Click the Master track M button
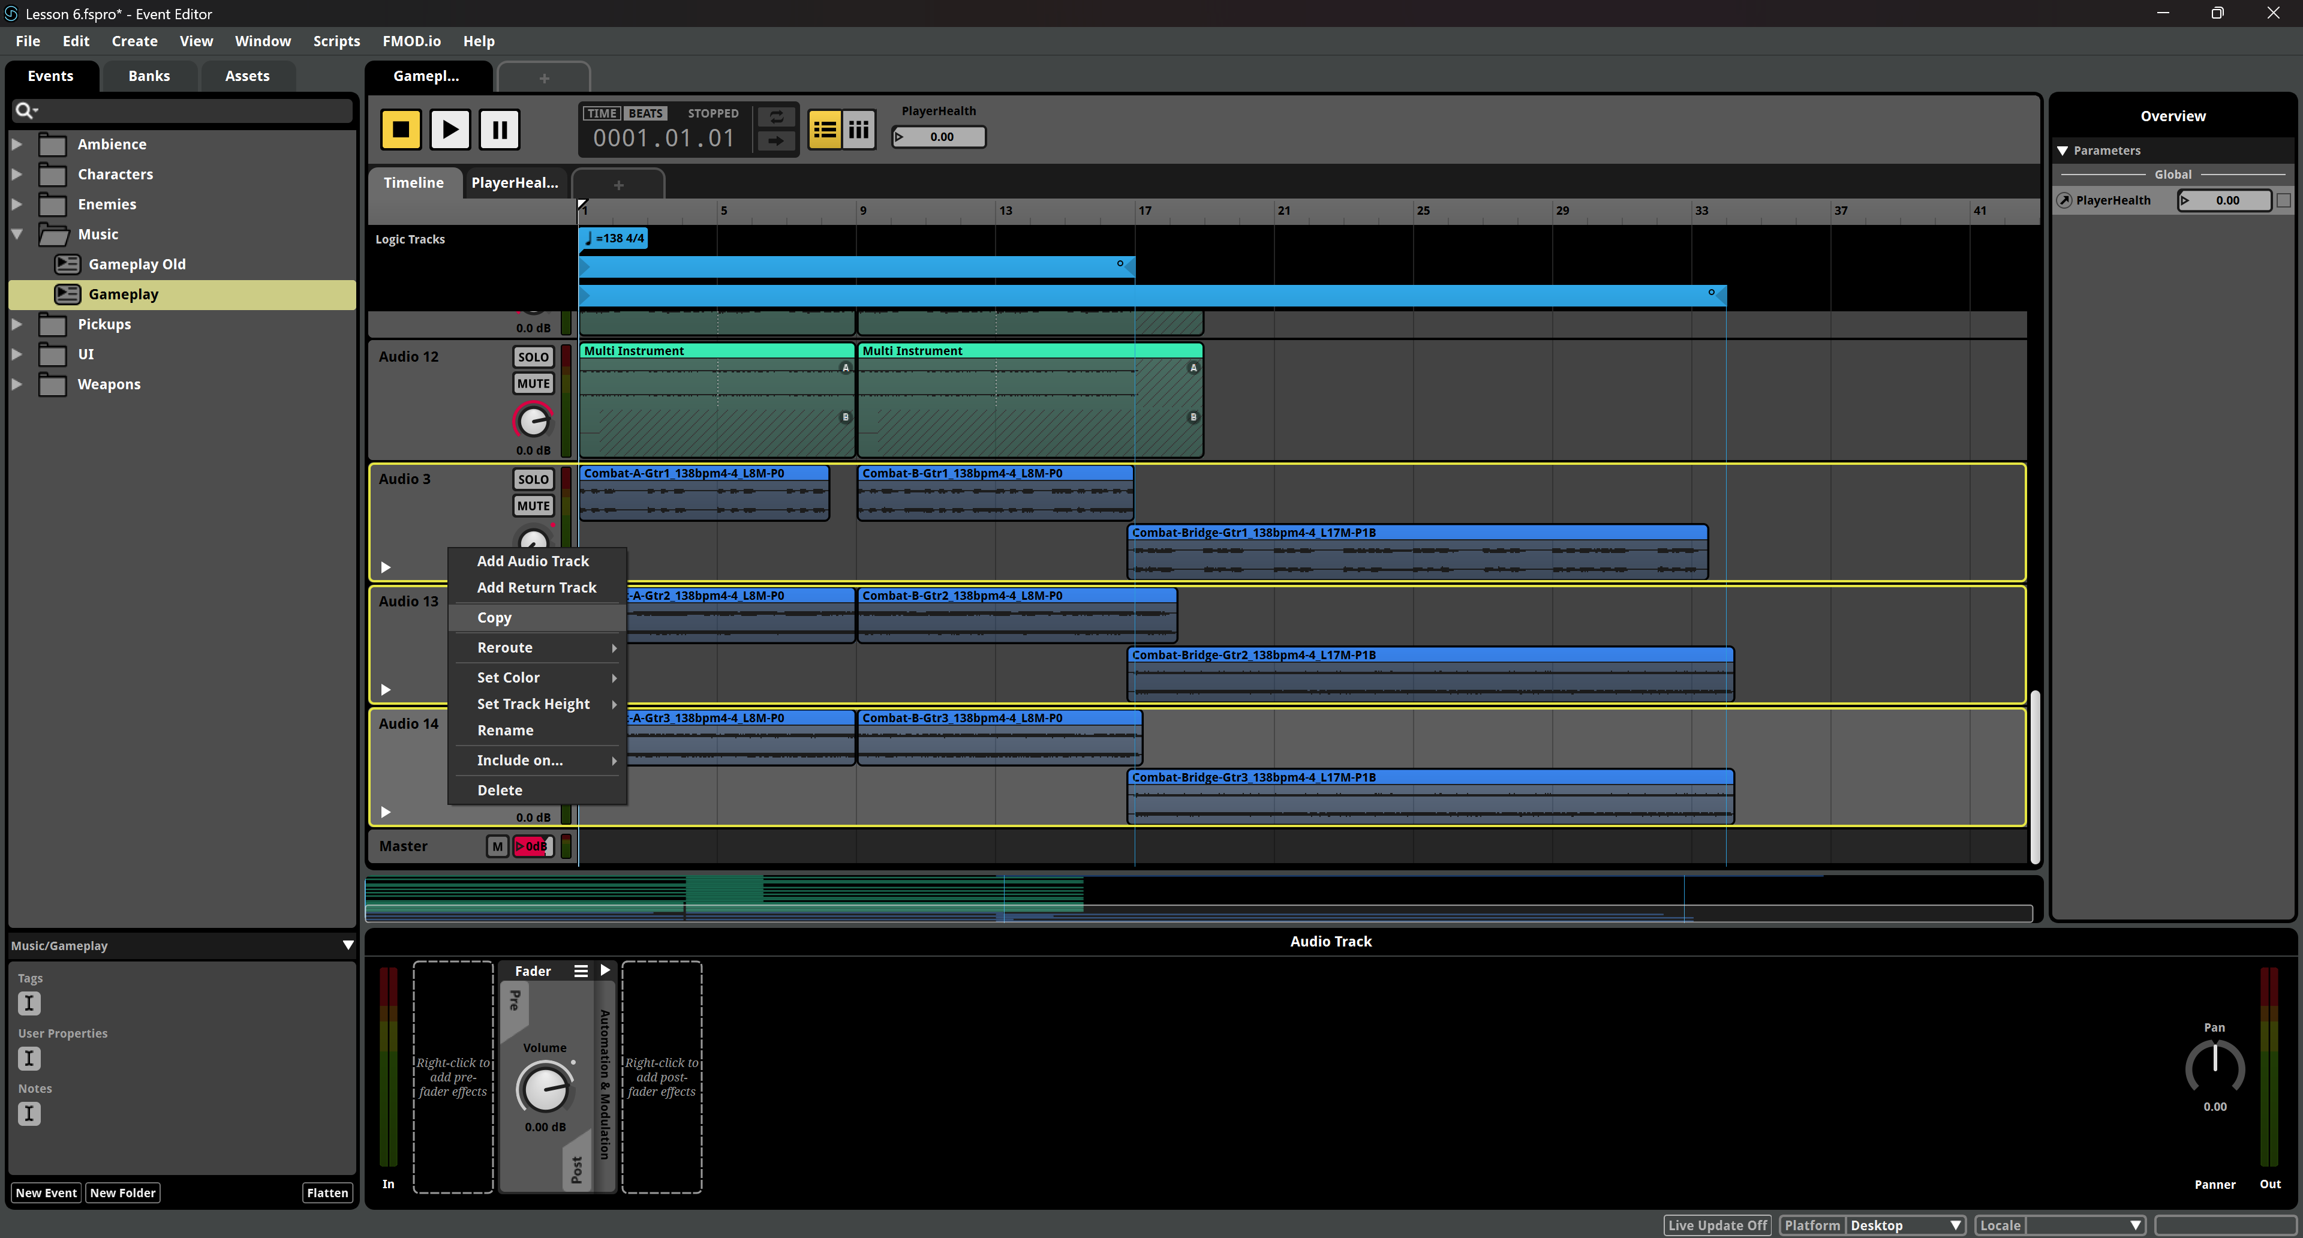The width and height of the screenshot is (2303, 1238). (497, 846)
